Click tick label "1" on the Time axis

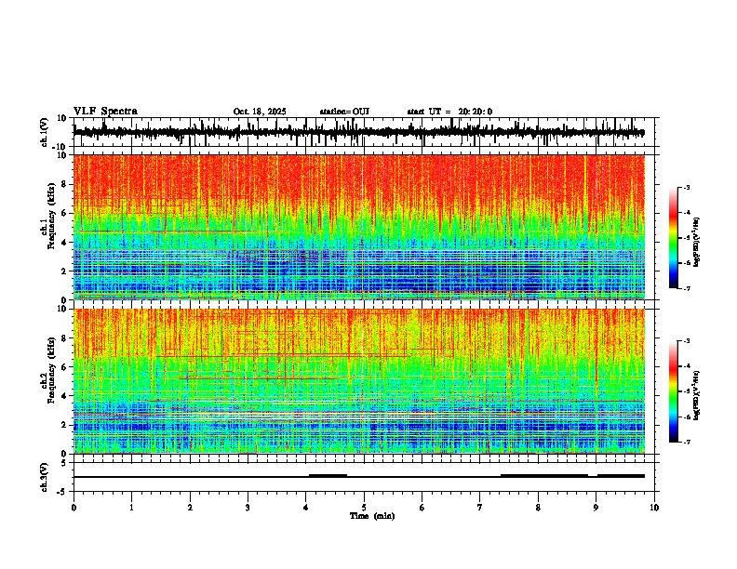pos(131,508)
